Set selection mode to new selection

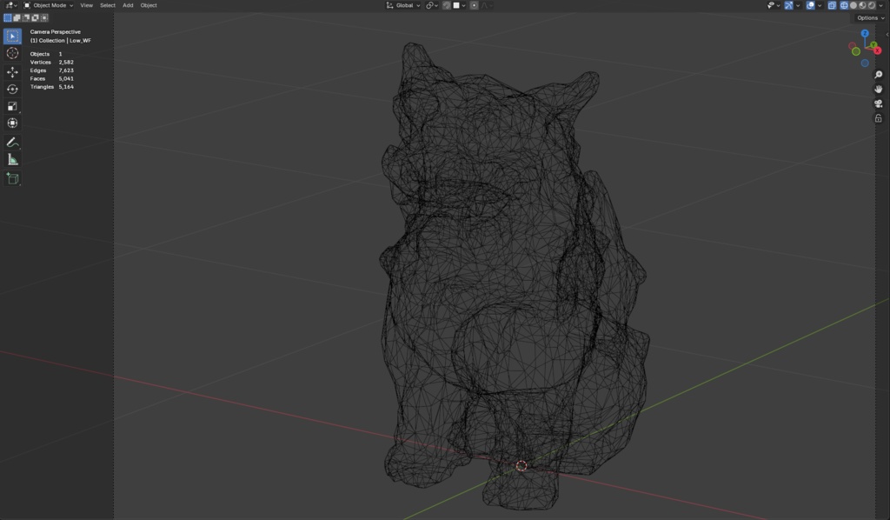[7, 18]
